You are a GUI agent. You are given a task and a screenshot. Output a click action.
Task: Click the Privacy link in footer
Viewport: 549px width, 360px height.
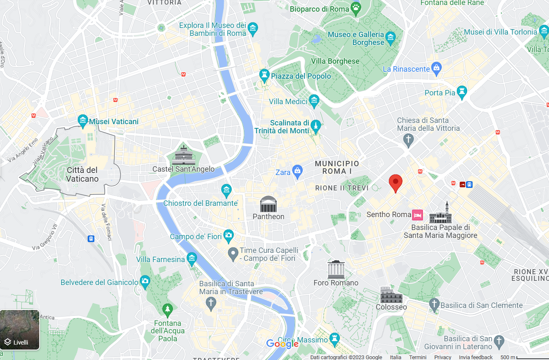[443, 357]
